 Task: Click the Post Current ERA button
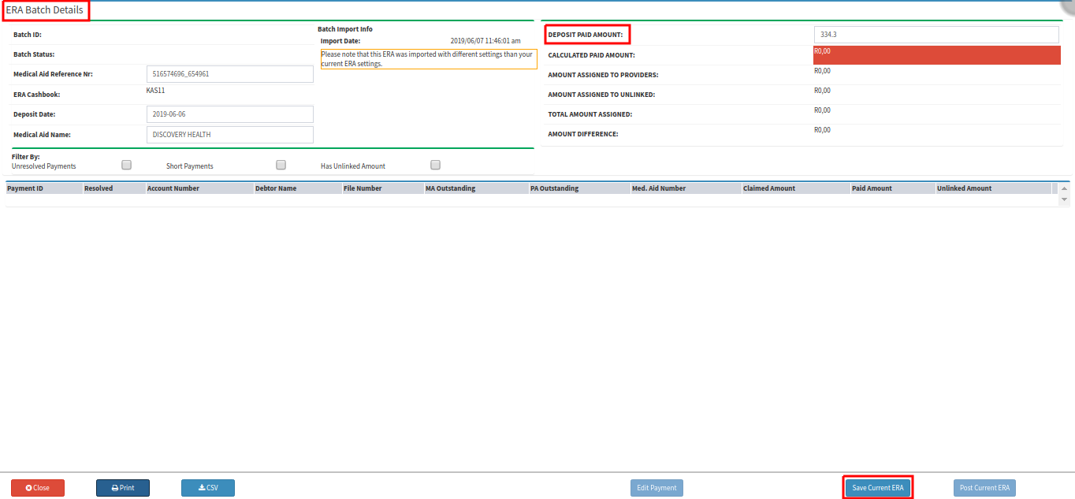coord(984,488)
